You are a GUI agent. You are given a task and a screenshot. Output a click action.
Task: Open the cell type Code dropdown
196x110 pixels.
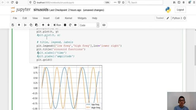[89, 25]
